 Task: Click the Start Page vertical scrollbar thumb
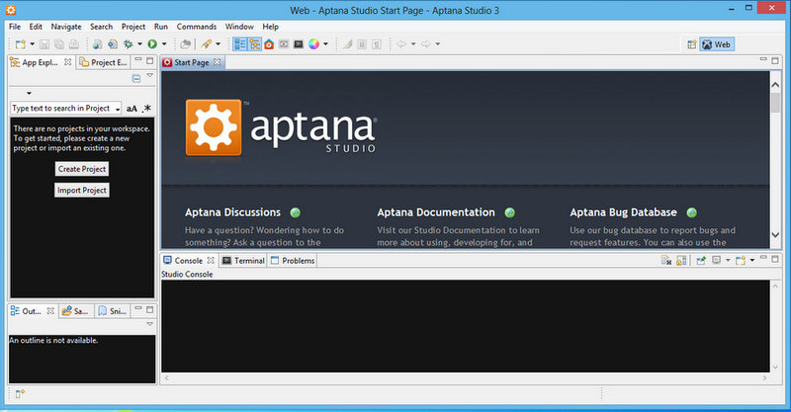click(x=775, y=103)
